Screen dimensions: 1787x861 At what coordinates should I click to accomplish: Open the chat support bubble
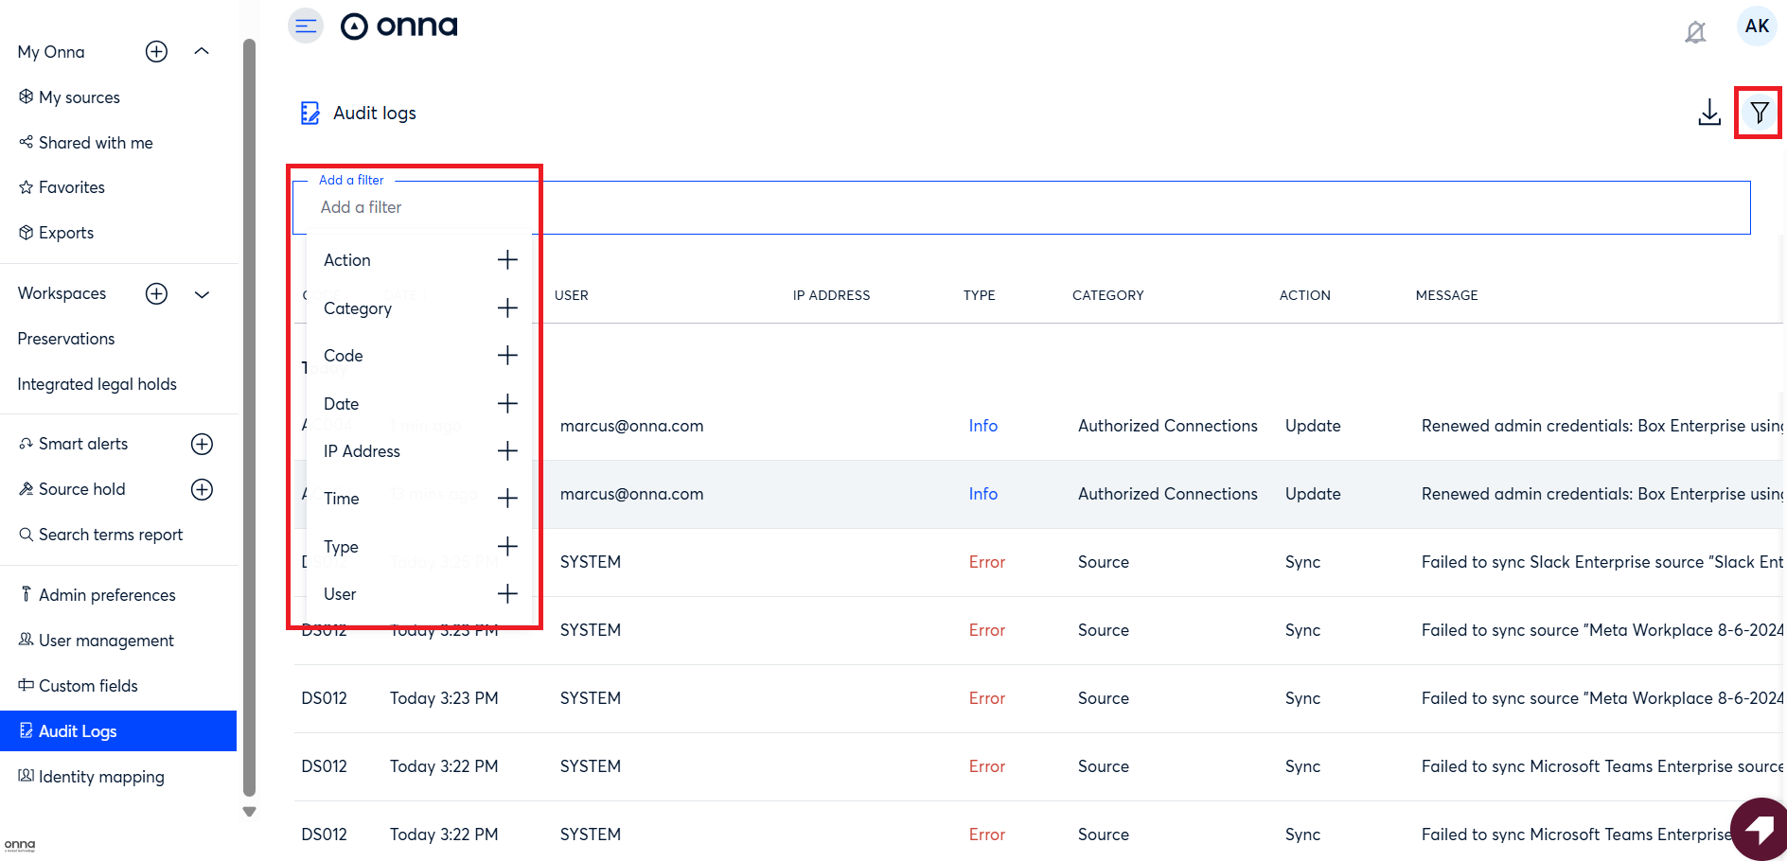click(x=1759, y=830)
